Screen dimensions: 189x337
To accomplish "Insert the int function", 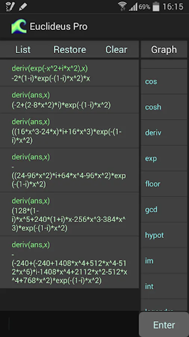I will tap(164, 286).
